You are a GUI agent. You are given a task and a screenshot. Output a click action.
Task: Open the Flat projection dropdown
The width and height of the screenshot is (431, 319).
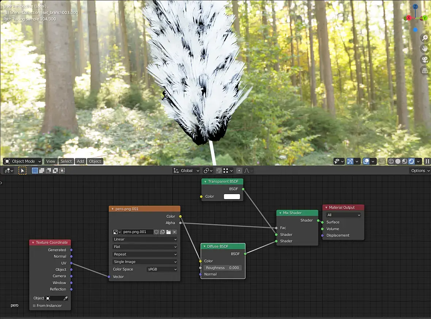click(x=145, y=247)
